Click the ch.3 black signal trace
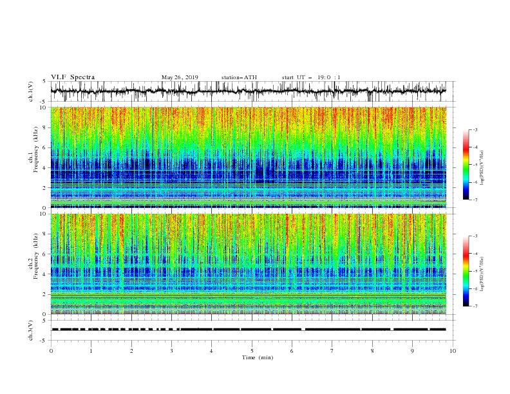This screenshot has width=510, height=394. click(249, 330)
